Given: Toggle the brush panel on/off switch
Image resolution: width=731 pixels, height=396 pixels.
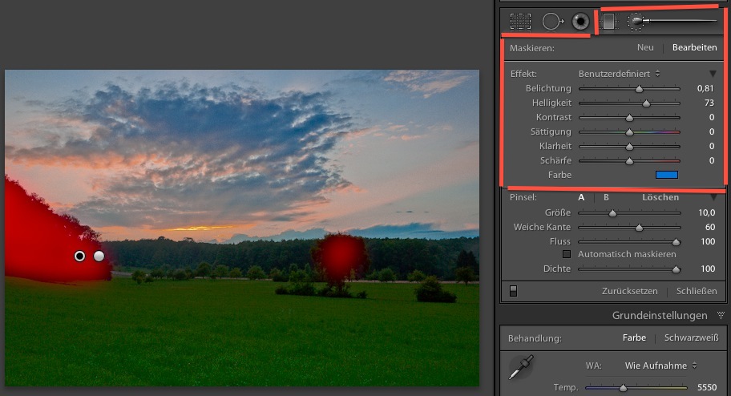Looking at the screenshot, I should tap(513, 291).
